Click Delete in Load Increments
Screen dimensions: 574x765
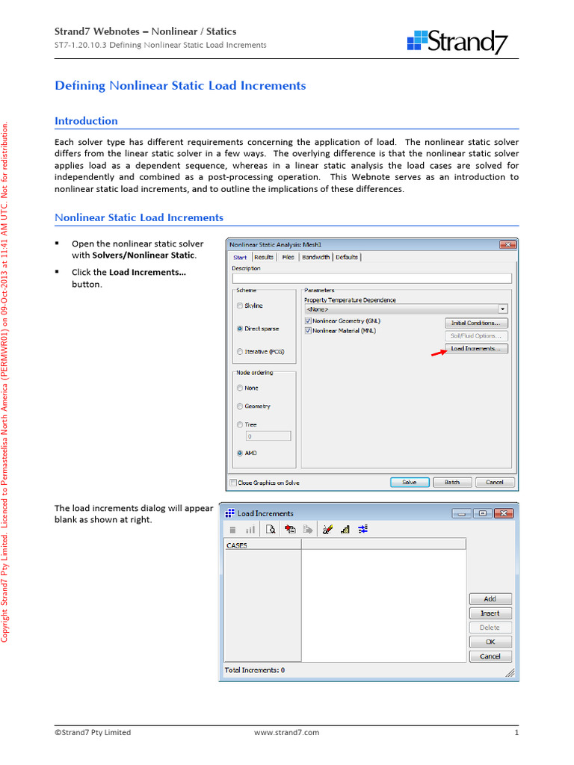click(x=490, y=628)
